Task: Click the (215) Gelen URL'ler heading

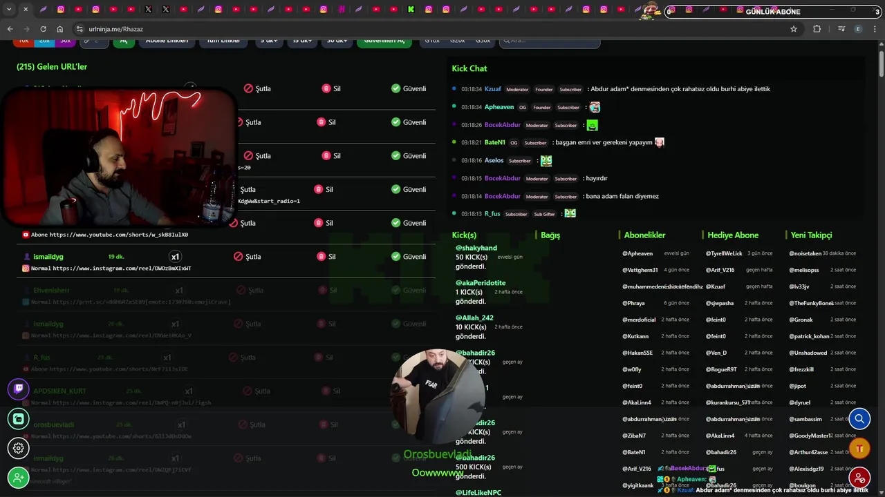Action: coord(52,67)
